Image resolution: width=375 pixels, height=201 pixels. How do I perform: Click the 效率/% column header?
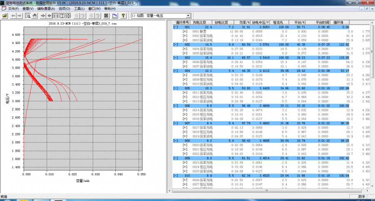(x=242, y=22)
